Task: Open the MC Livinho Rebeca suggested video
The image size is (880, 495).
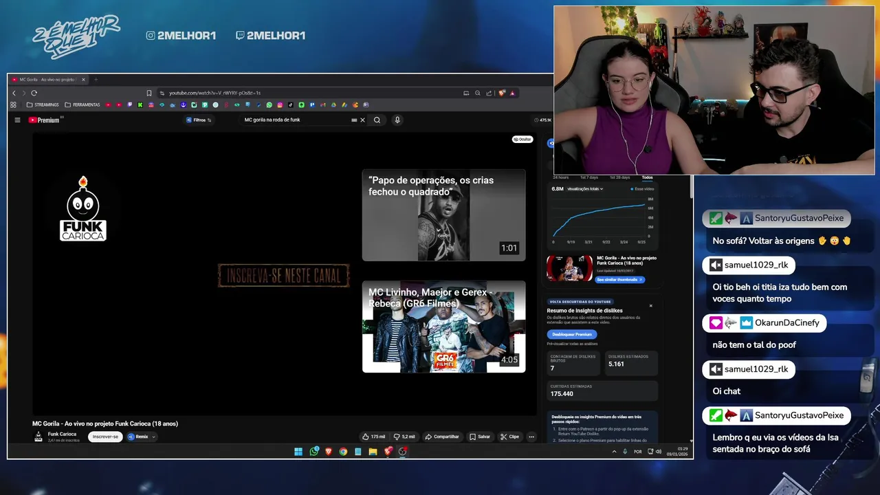Action: (443, 327)
